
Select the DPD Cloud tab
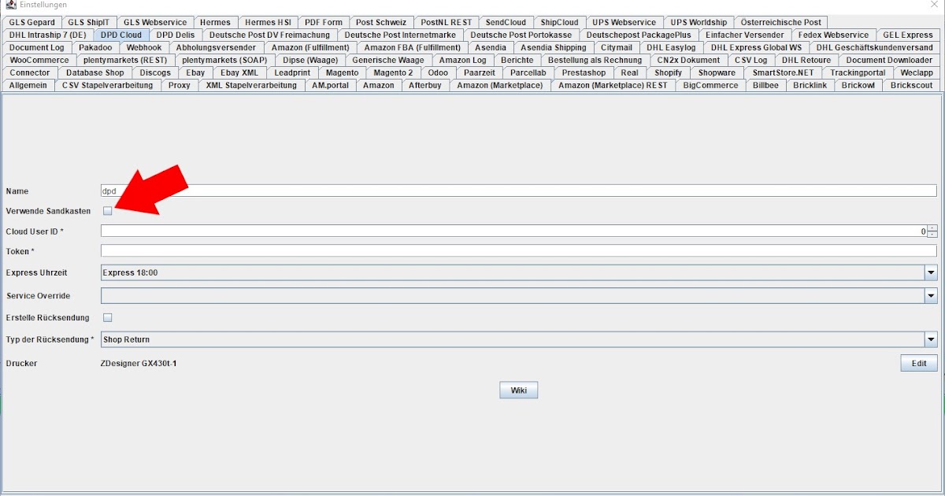pos(121,35)
